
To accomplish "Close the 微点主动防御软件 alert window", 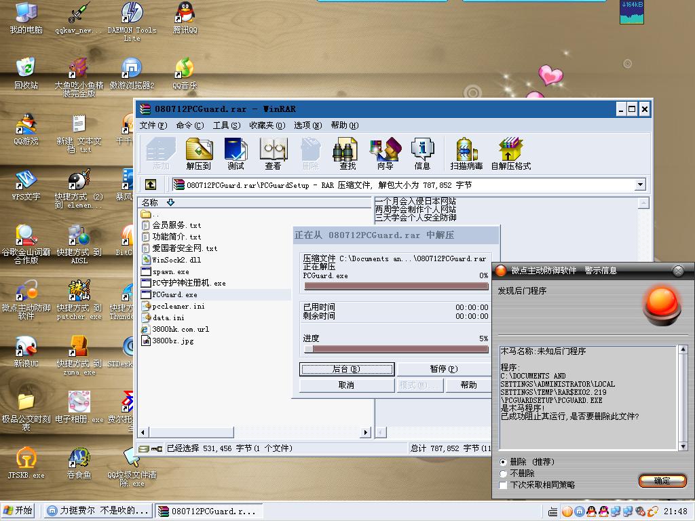I will [678, 271].
